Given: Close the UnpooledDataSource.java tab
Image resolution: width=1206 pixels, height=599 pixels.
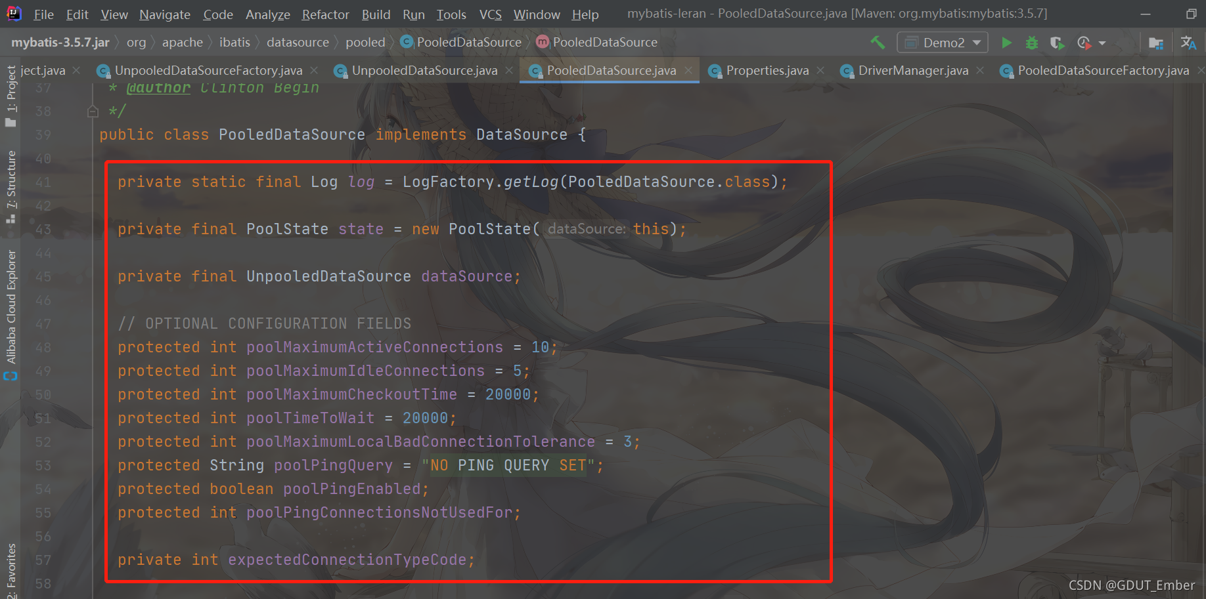Looking at the screenshot, I should 509,70.
